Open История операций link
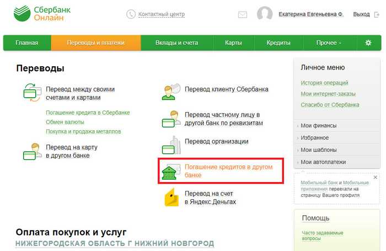 pyautogui.click(x=324, y=83)
